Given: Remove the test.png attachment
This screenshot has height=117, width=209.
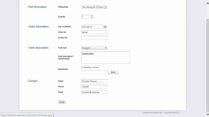Looking at the screenshot, I should [95, 67].
